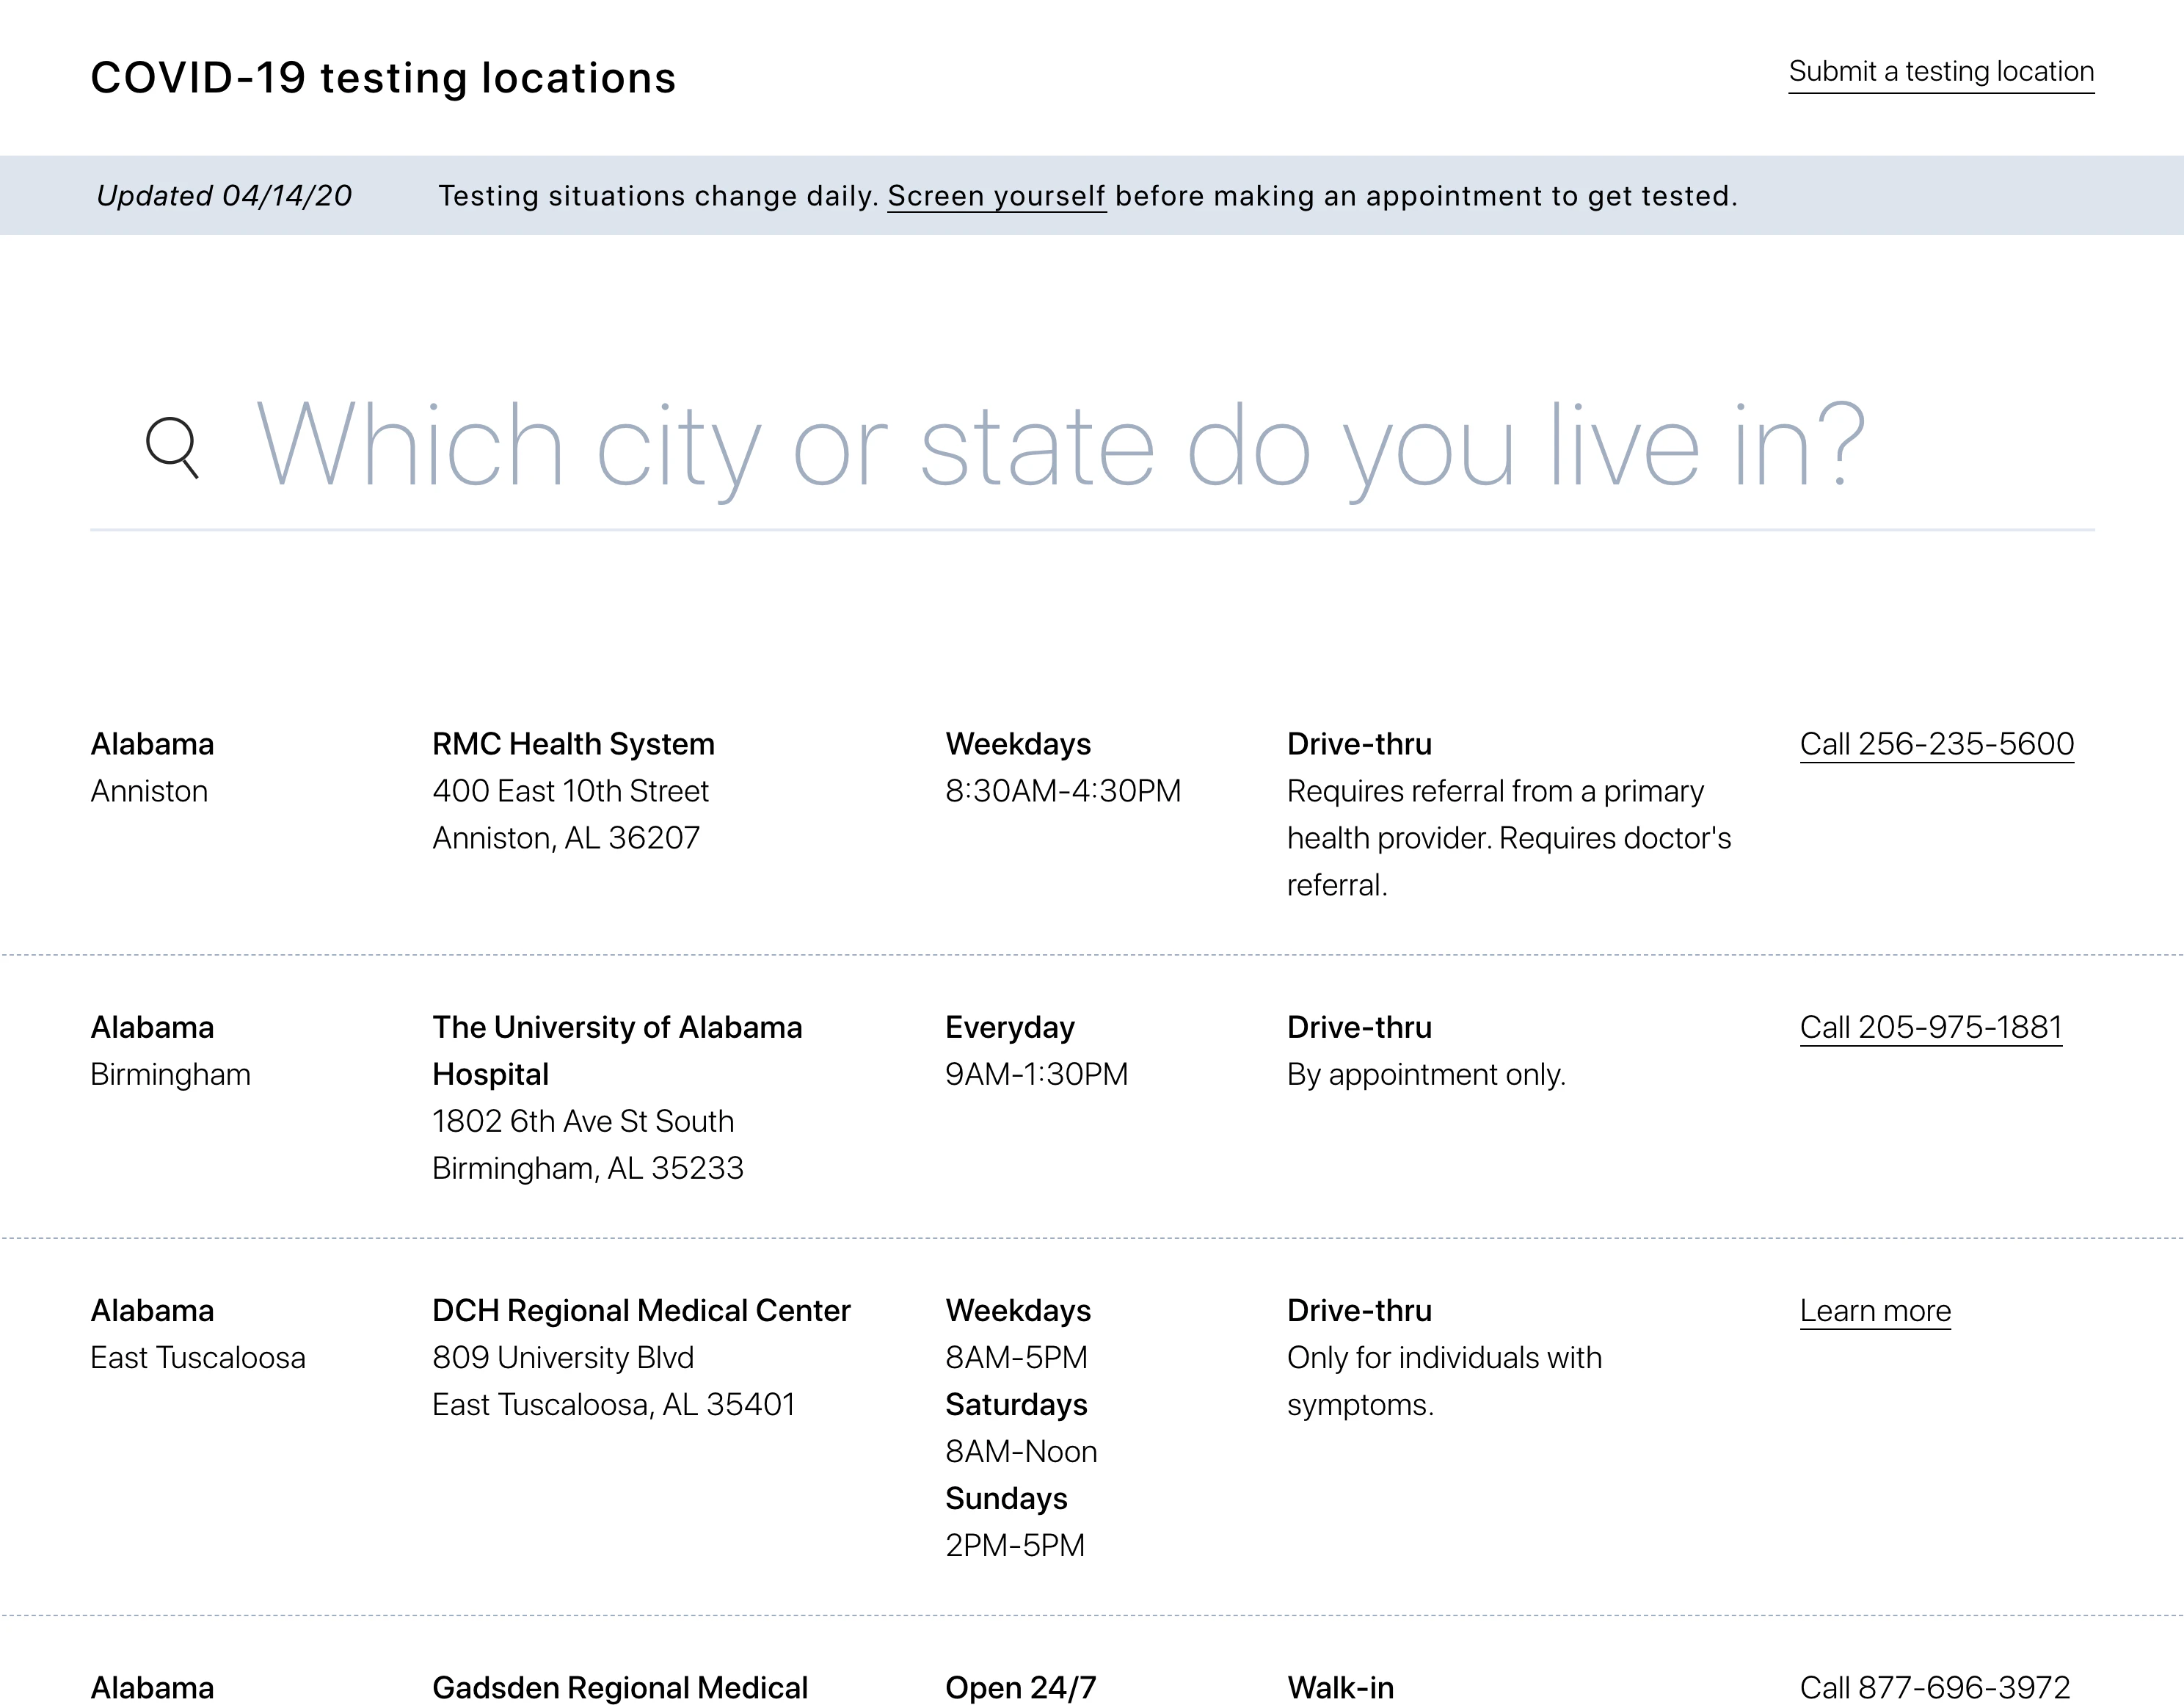Viewport: 2184px width, 1705px height.
Task: Click the magnifying glass search icon
Action: pos(172,447)
